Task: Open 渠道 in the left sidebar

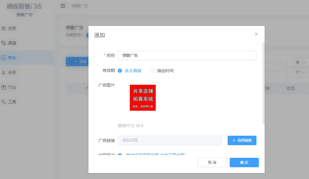Action: 27,43
